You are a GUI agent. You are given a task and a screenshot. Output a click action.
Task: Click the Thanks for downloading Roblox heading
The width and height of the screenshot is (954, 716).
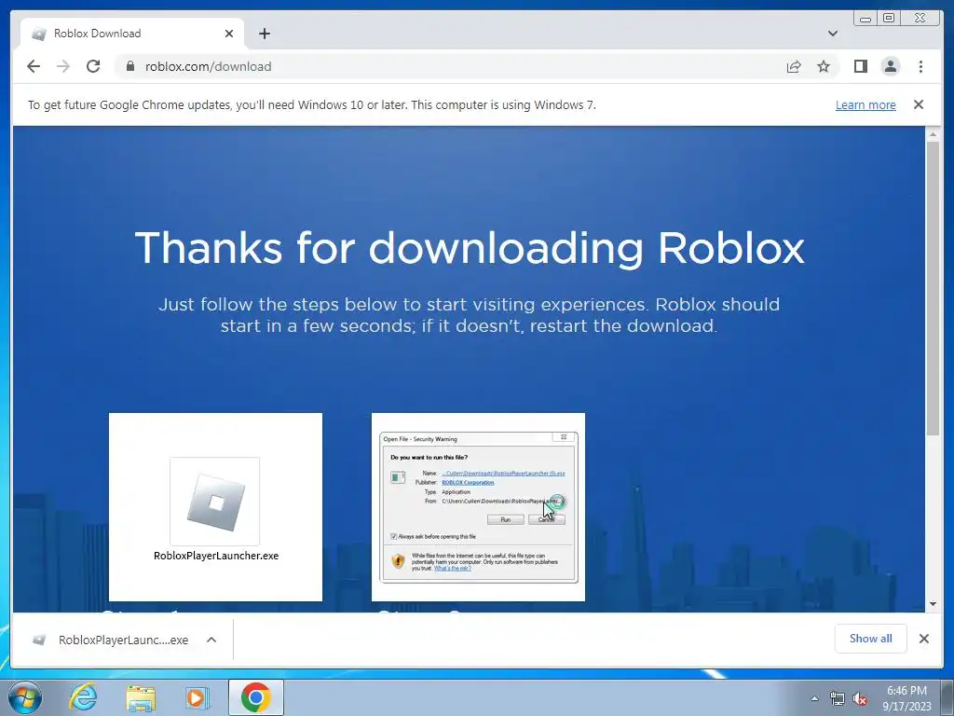pos(470,248)
